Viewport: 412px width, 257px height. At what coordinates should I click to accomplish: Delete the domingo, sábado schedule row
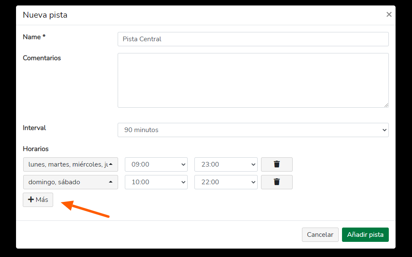(x=277, y=182)
